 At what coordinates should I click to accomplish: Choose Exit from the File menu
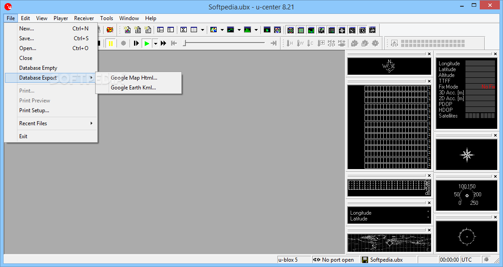click(51, 136)
